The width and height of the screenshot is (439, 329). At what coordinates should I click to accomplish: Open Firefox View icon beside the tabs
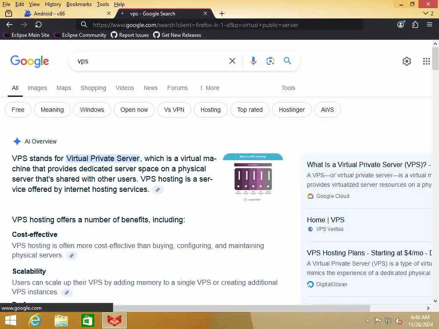point(9,13)
